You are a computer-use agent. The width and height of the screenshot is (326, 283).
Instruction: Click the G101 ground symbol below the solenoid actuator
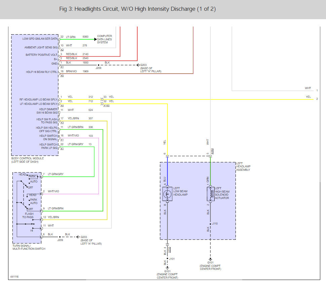(210, 259)
